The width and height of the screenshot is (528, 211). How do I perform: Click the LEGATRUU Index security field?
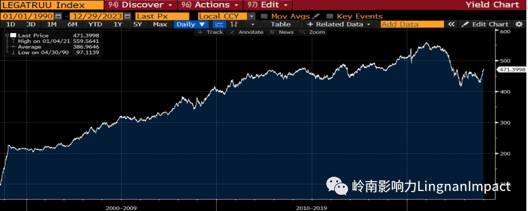[x=52, y=5]
